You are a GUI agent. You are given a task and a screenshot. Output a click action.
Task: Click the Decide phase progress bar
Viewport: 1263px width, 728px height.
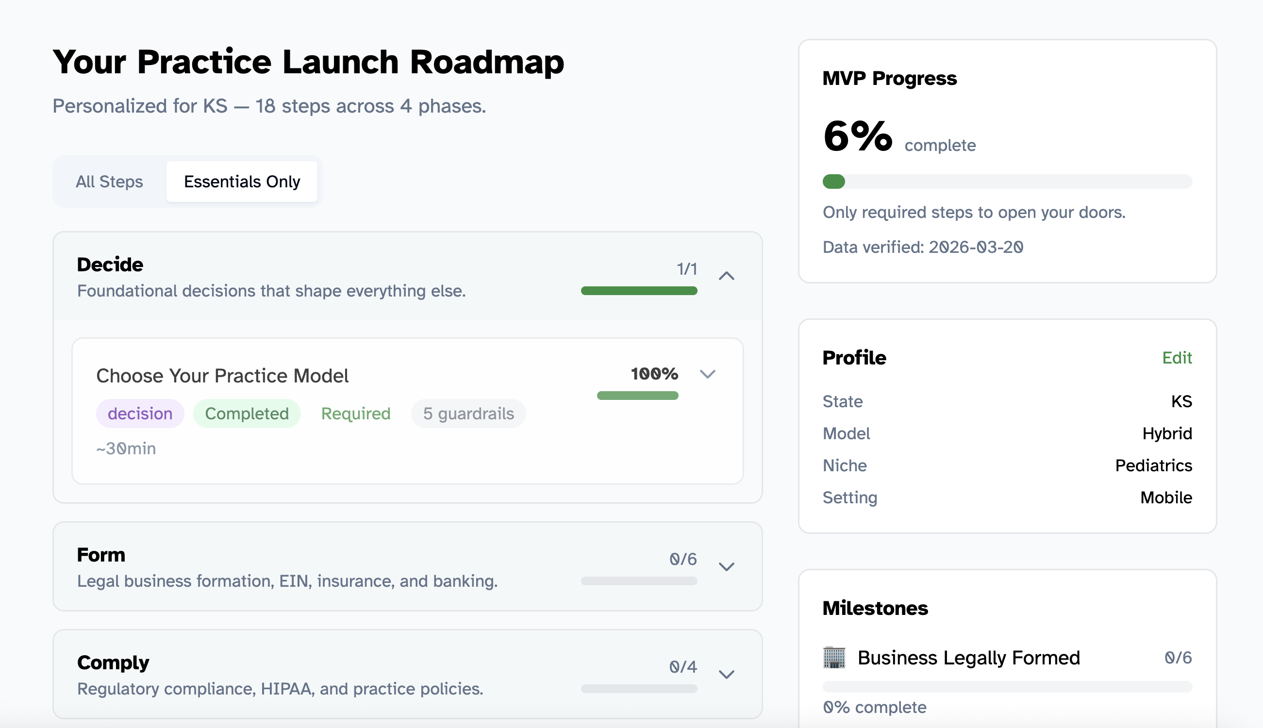coord(638,291)
